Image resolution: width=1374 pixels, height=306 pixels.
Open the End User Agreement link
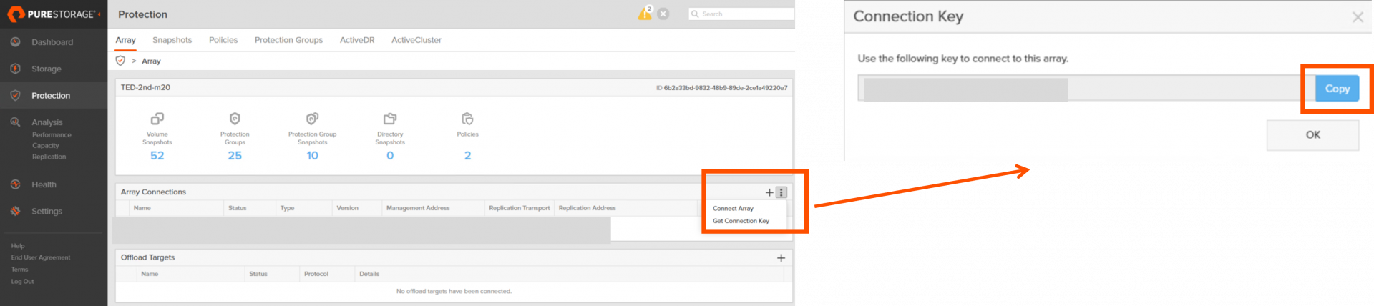pyautogui.click(x=41, y=257)
